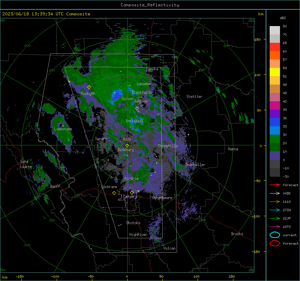Click the HighRiver city label
Viewport: 300px width, 281px height.
[x=138, y=235]
